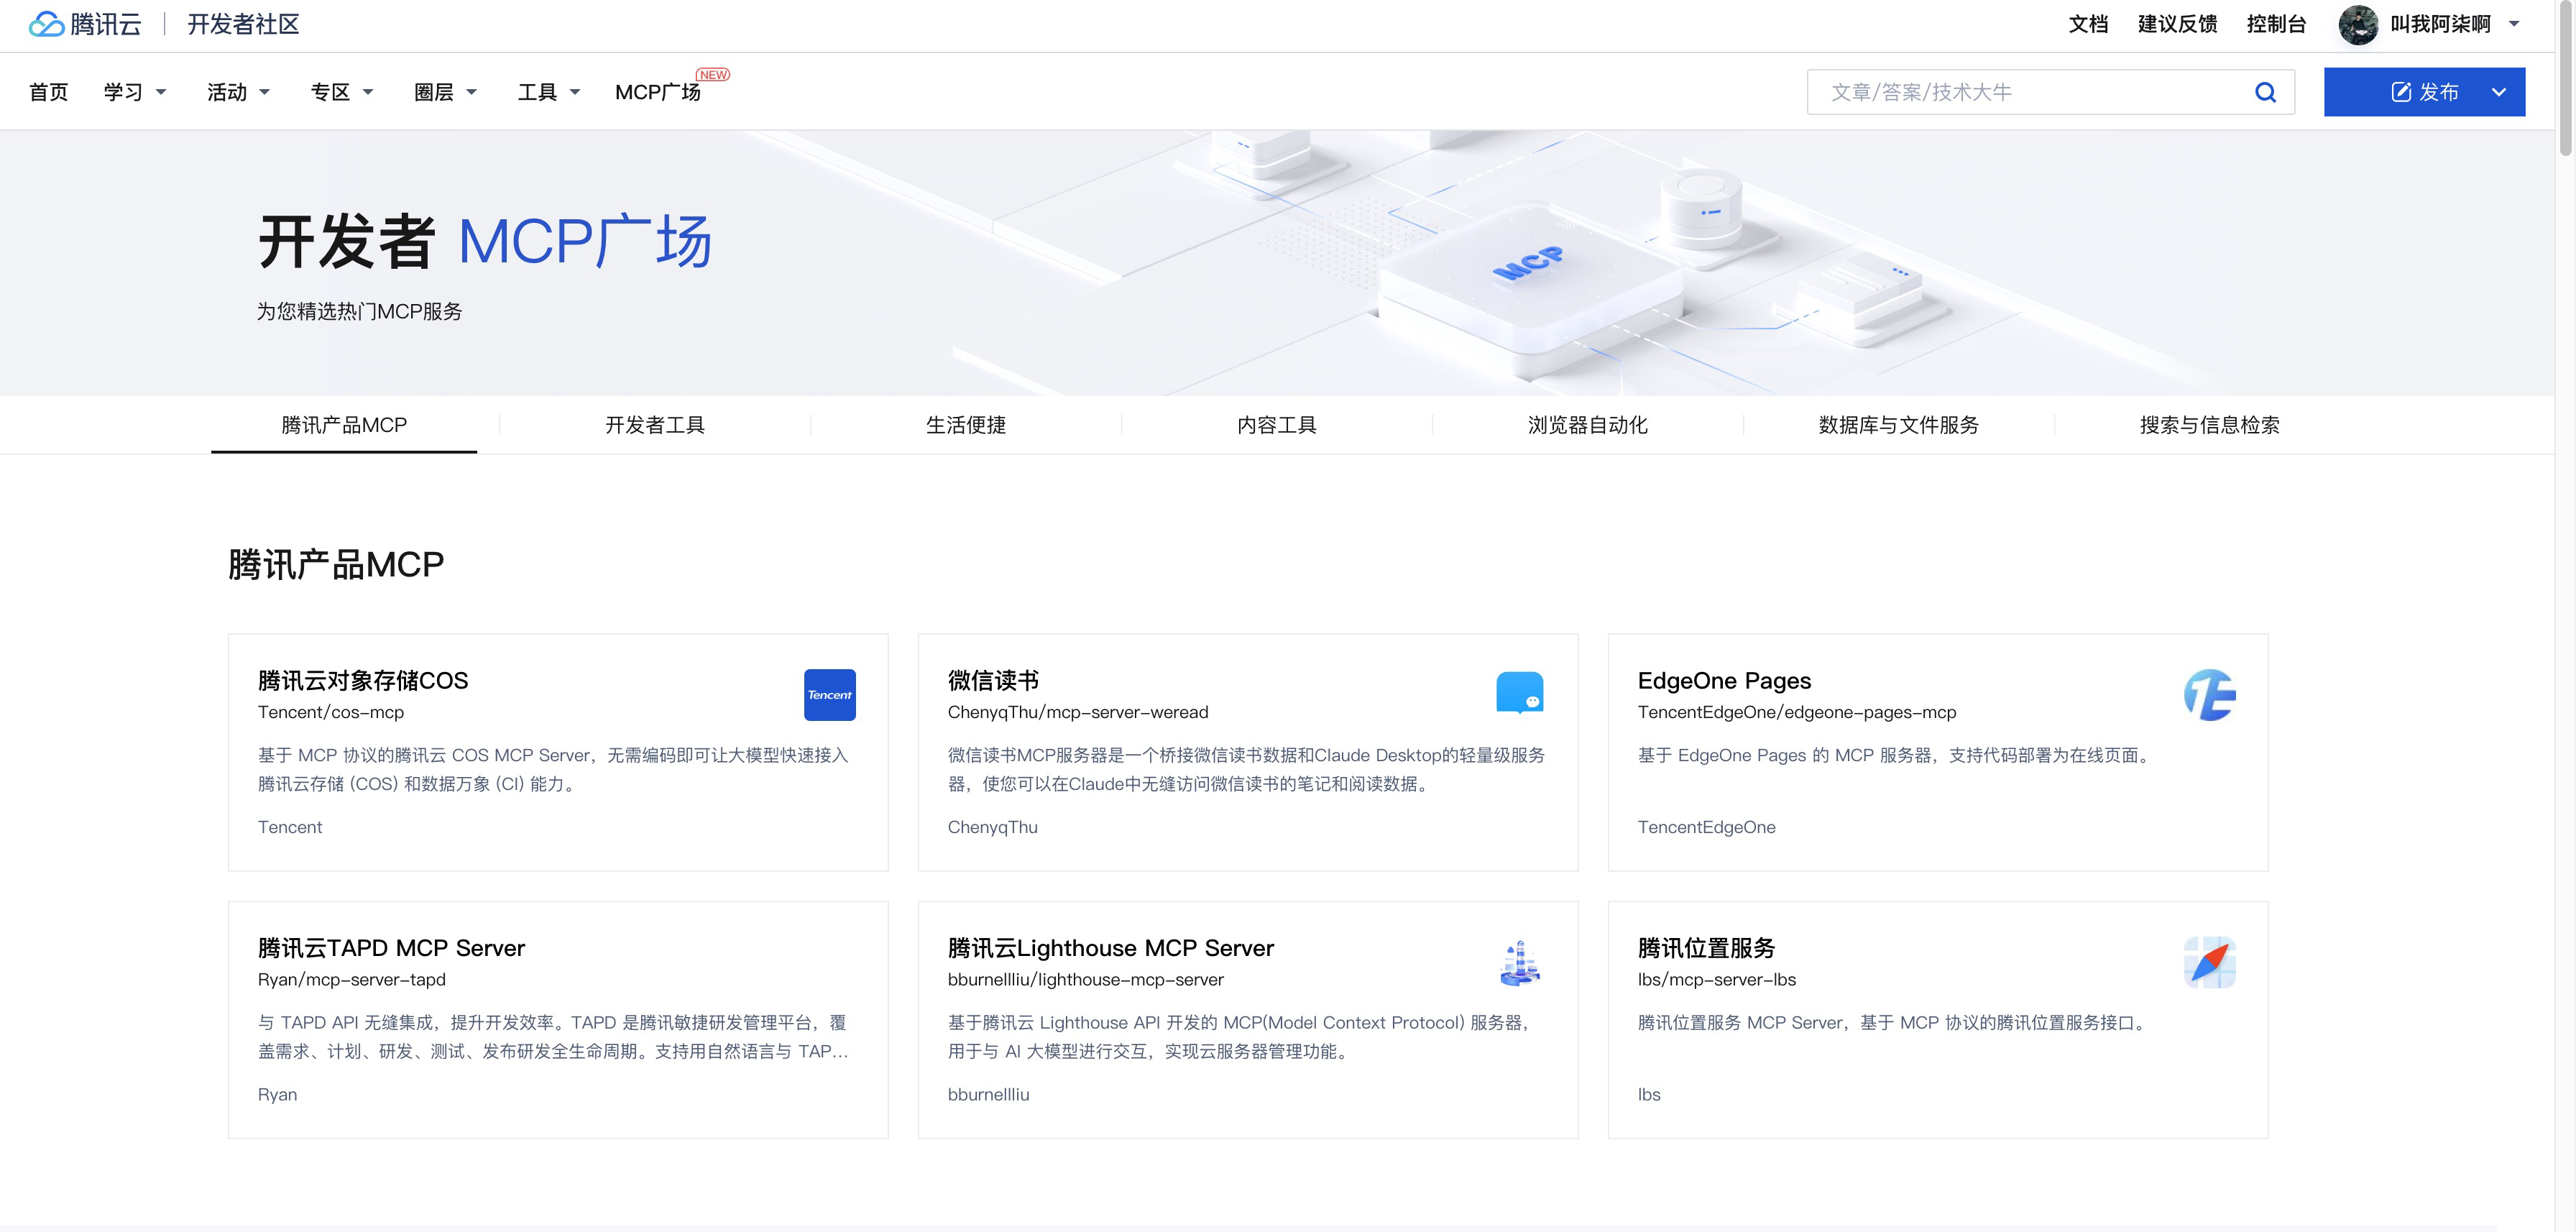Click the Tencent COS card logo
Viewport: 2576px width, 1232px height.
(x=829, y=695)
